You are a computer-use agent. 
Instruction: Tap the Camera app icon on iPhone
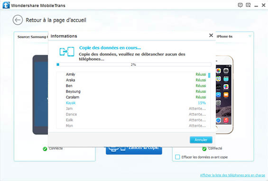point(226,71)
